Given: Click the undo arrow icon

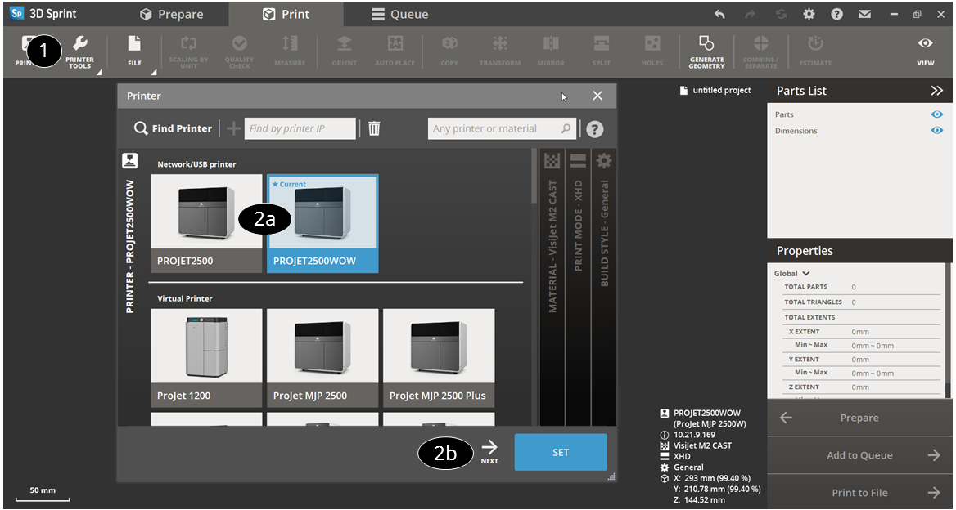Looking at the screenshot, I should tap(719, 14).
